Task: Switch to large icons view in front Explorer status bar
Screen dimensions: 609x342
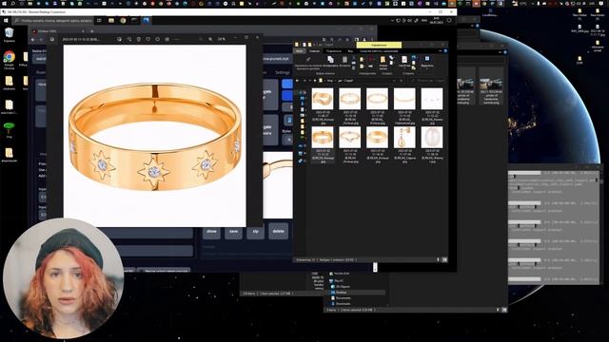Action: tap(444, 259)
